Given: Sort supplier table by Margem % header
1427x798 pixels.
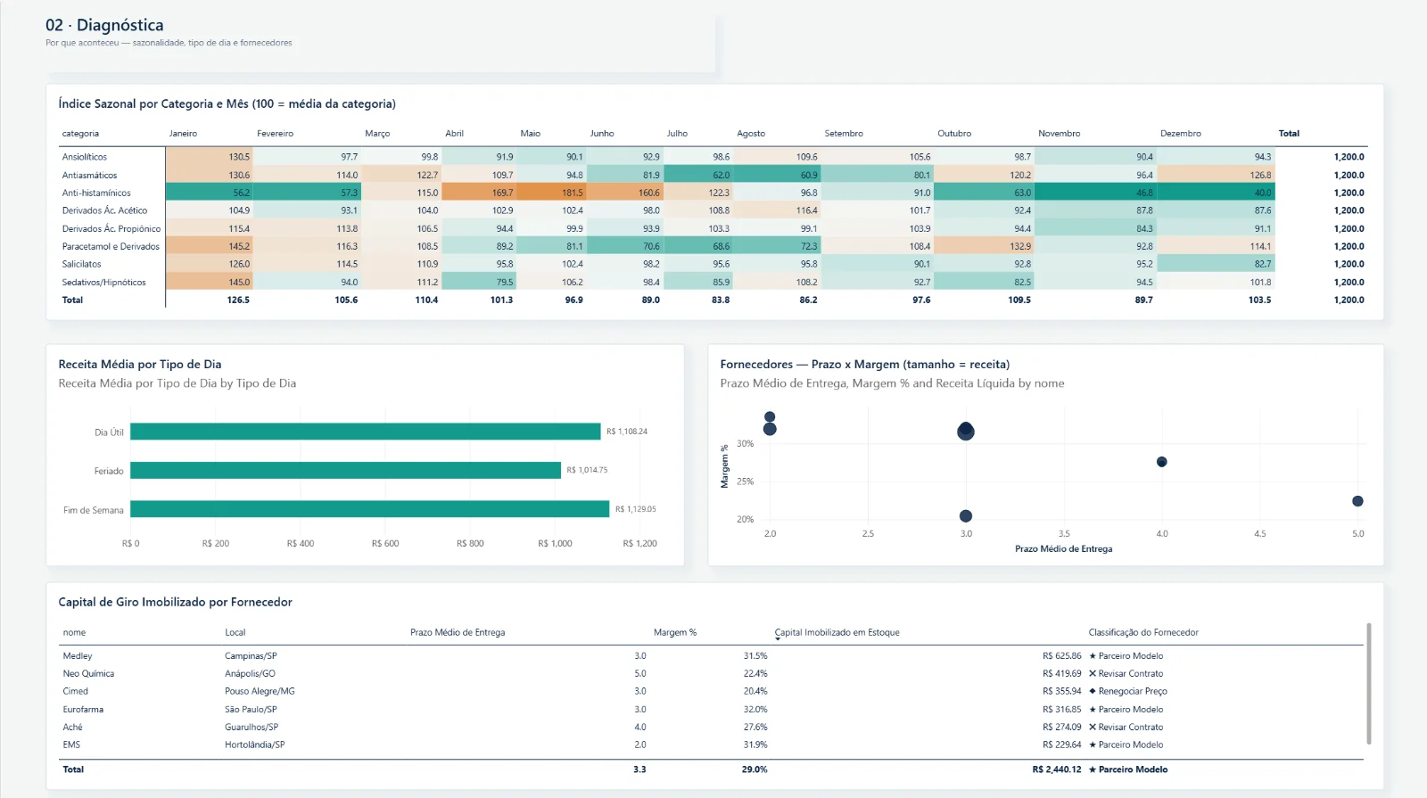Looking at the screenshot, I should (x=675, y=633).
